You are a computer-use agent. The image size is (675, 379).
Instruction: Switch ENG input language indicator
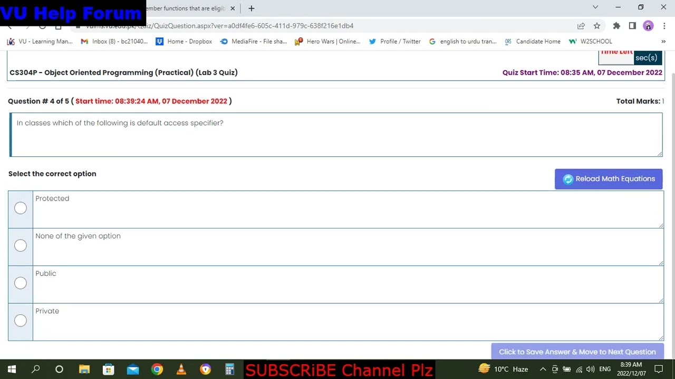point(605,370)
